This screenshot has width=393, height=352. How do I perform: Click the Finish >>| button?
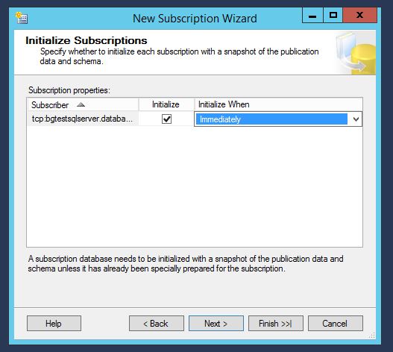(x=276, y=324)
